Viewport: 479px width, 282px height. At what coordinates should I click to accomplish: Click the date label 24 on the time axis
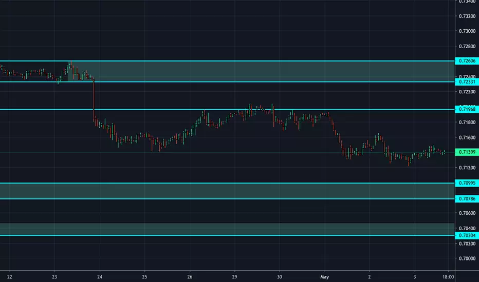pyautogui.click(x=100, y=277)
